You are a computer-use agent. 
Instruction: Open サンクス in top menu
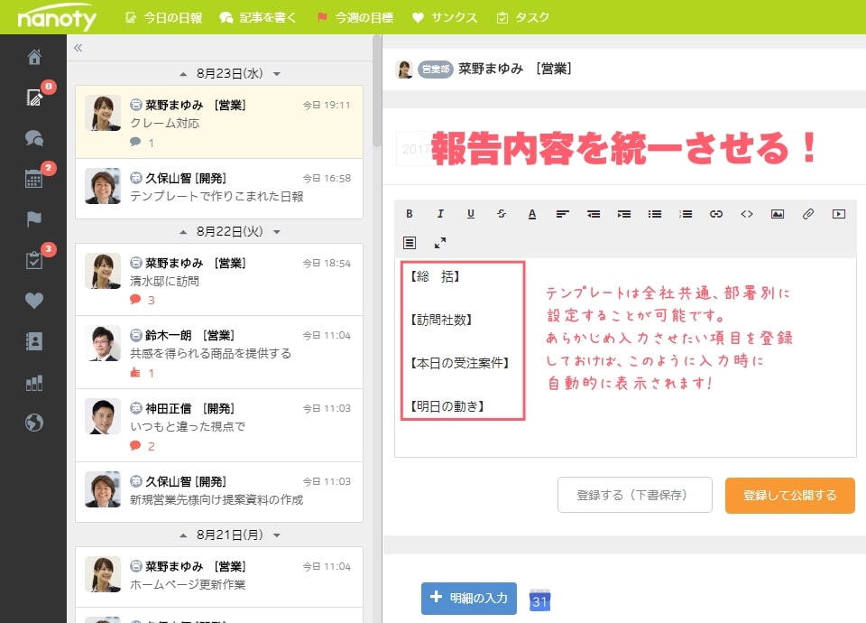(x=445, y=18)
